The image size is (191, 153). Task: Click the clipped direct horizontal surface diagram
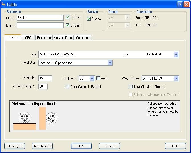pos(24,121)
